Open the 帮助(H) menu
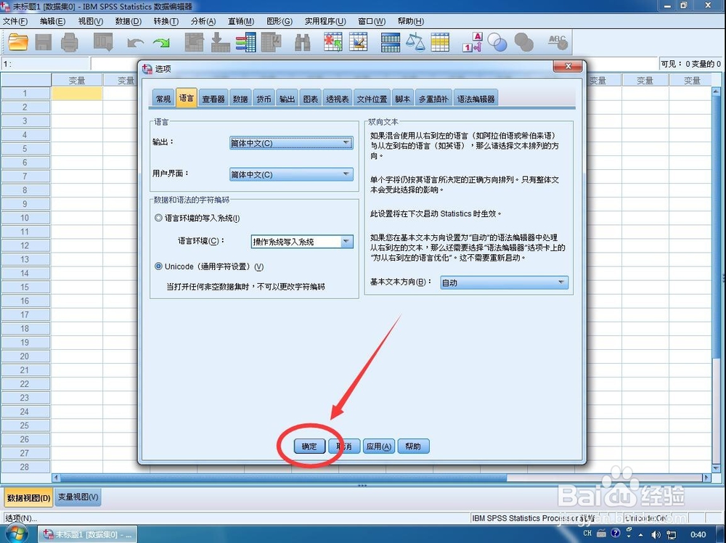 411,21
